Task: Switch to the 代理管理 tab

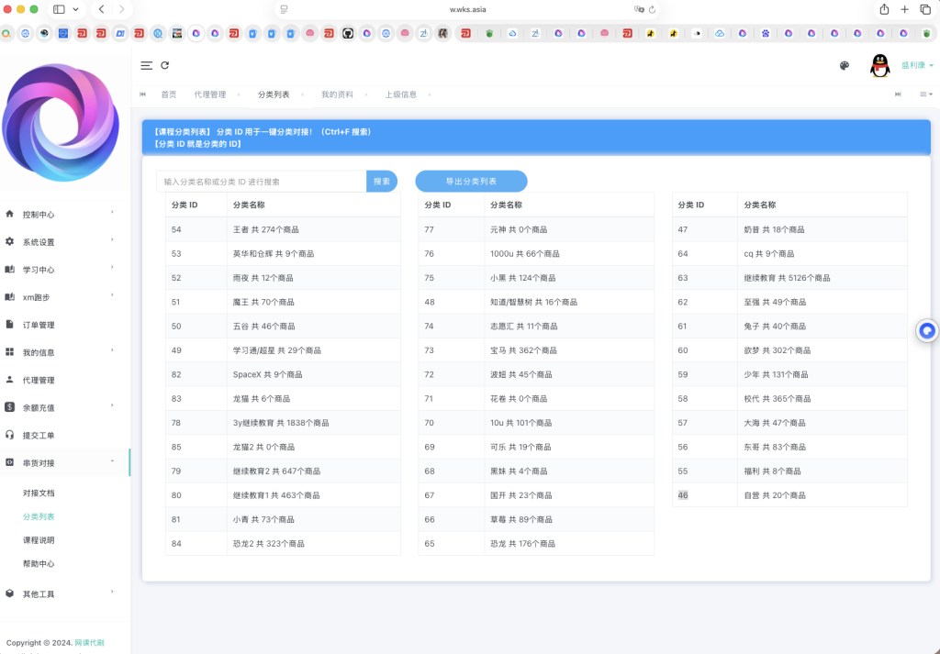Action: (210, 94)
